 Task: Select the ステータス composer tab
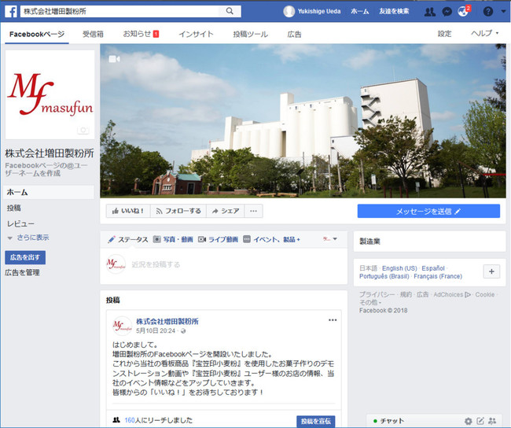128,239
